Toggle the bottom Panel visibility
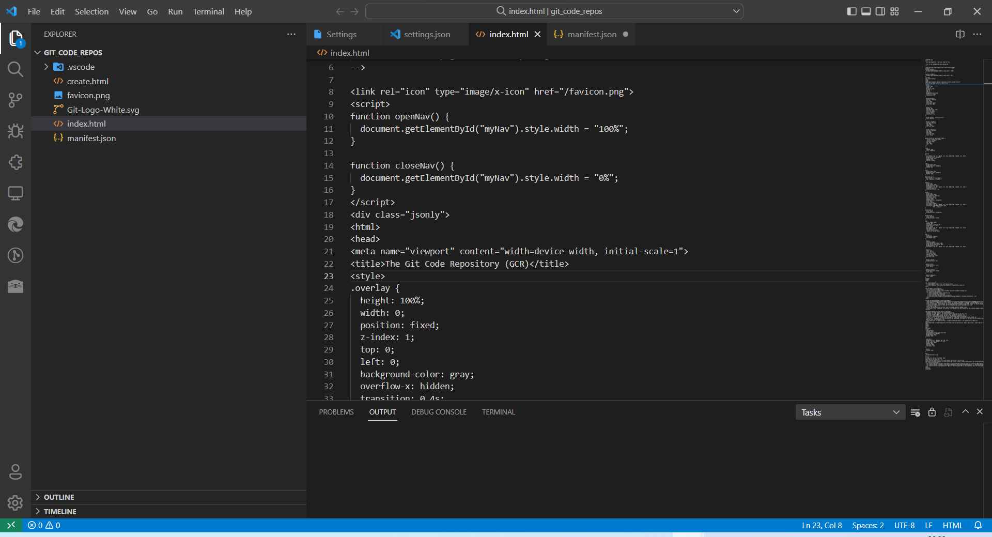This screenshot has width=992, height=537. pyautogui.click(x=866, y=11)
